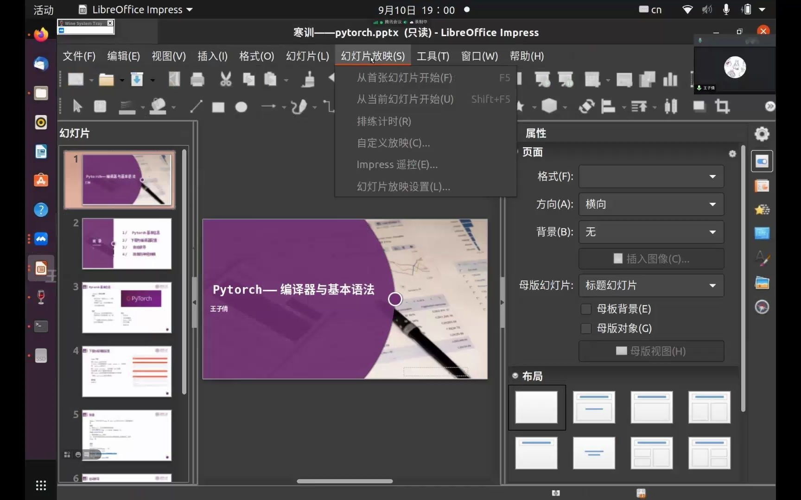Click the Cut scissors icon
Viewport: 801px width, 500px height.
[226, 79]
